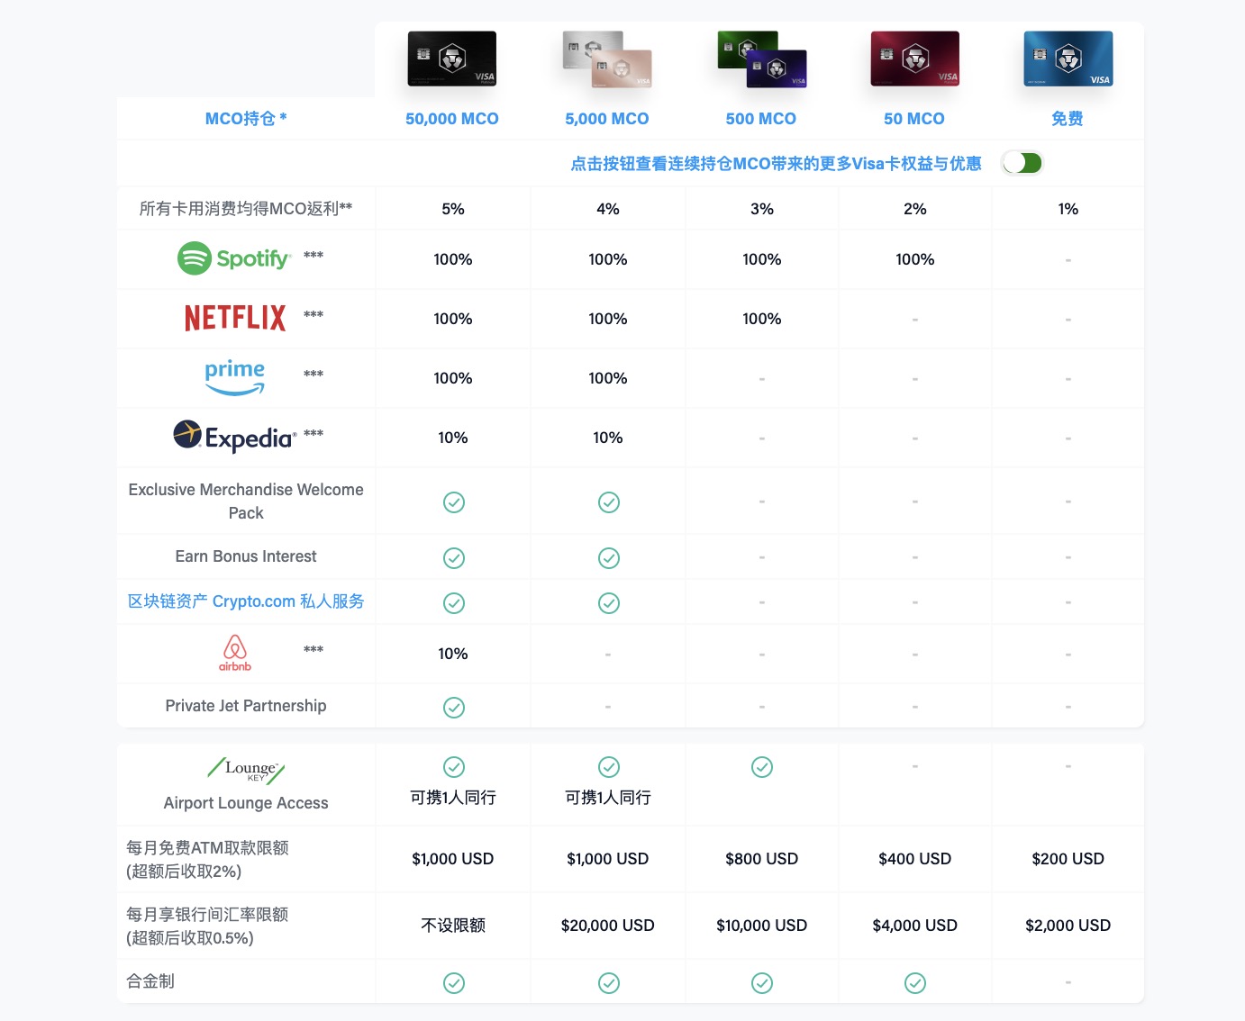The height and width of the screenshot is (1021, 1245).
Task: Click the 2% MCO rebate cell
Action: [915, 209]
